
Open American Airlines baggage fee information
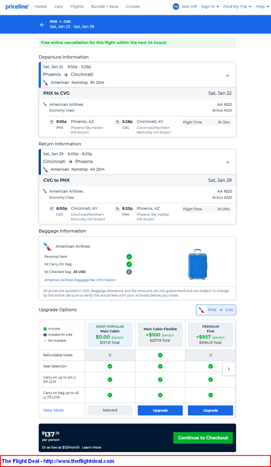click(80, 280)
